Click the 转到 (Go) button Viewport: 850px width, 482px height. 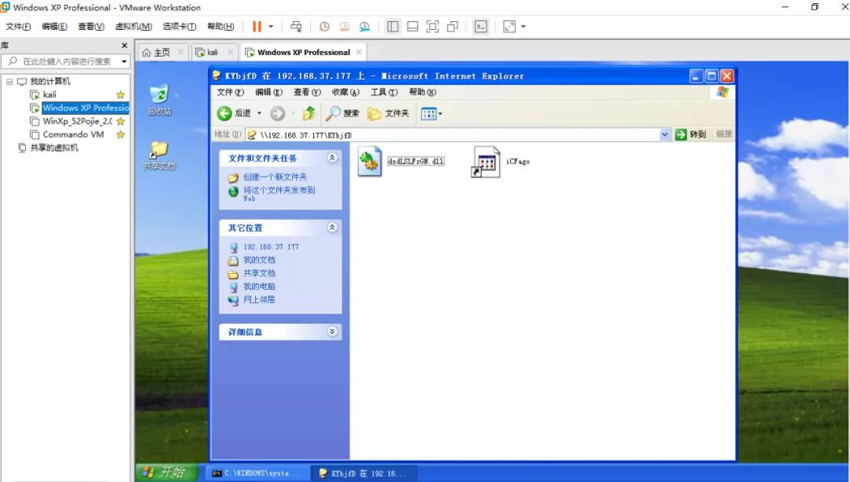click(x=691, y=134)
